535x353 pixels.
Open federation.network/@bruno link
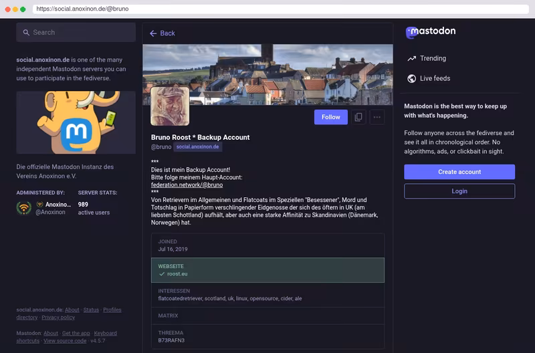tap(187, 185)
